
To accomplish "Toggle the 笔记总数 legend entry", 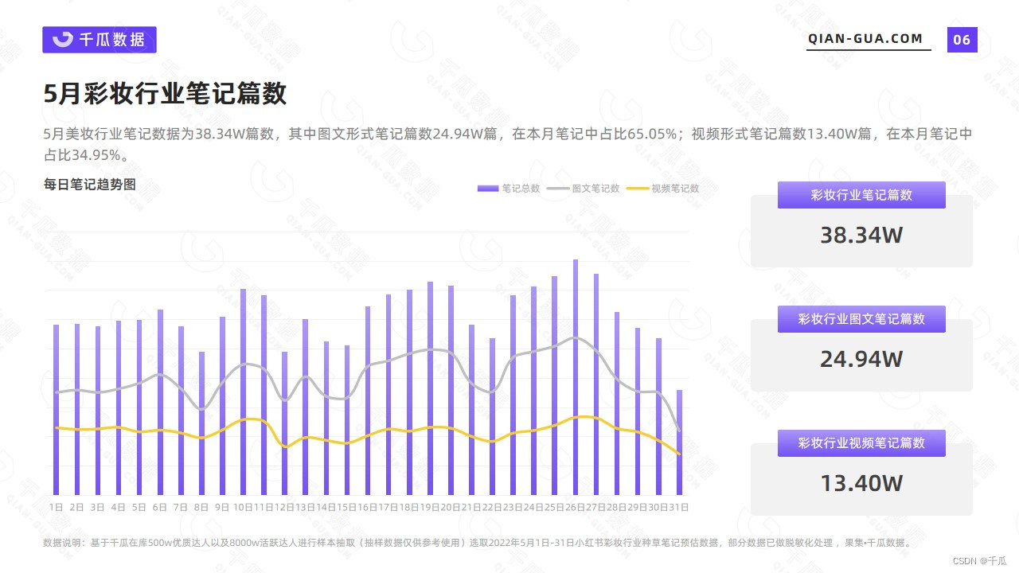I will (x=509, y=189).
